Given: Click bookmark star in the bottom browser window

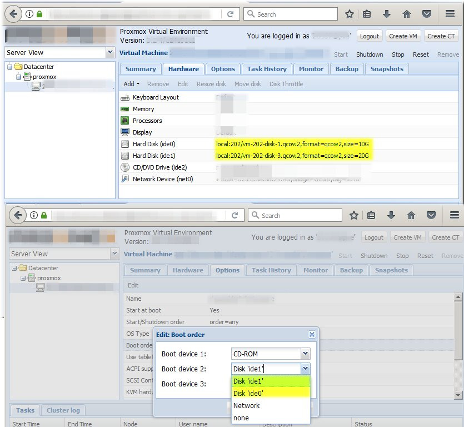Looking at the screenshot, I should pos(354,215).
